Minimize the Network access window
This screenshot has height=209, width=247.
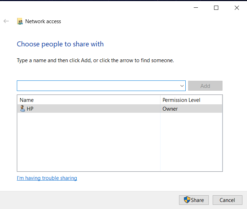pyautogui.click(x=196, y=8)
